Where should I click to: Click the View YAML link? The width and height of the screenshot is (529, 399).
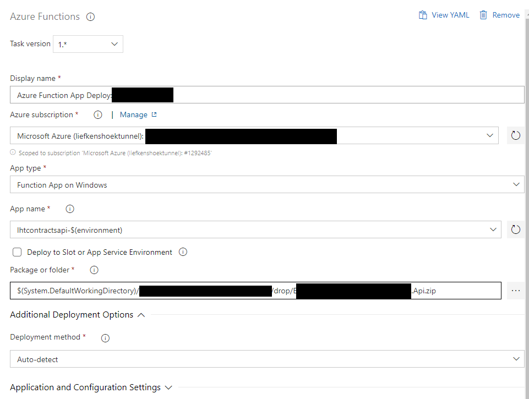tap(450, 15)
